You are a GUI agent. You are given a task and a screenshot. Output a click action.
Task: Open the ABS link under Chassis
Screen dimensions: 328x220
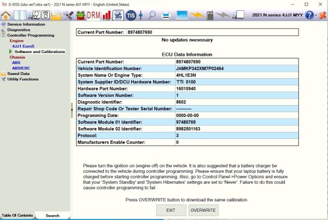16,62
